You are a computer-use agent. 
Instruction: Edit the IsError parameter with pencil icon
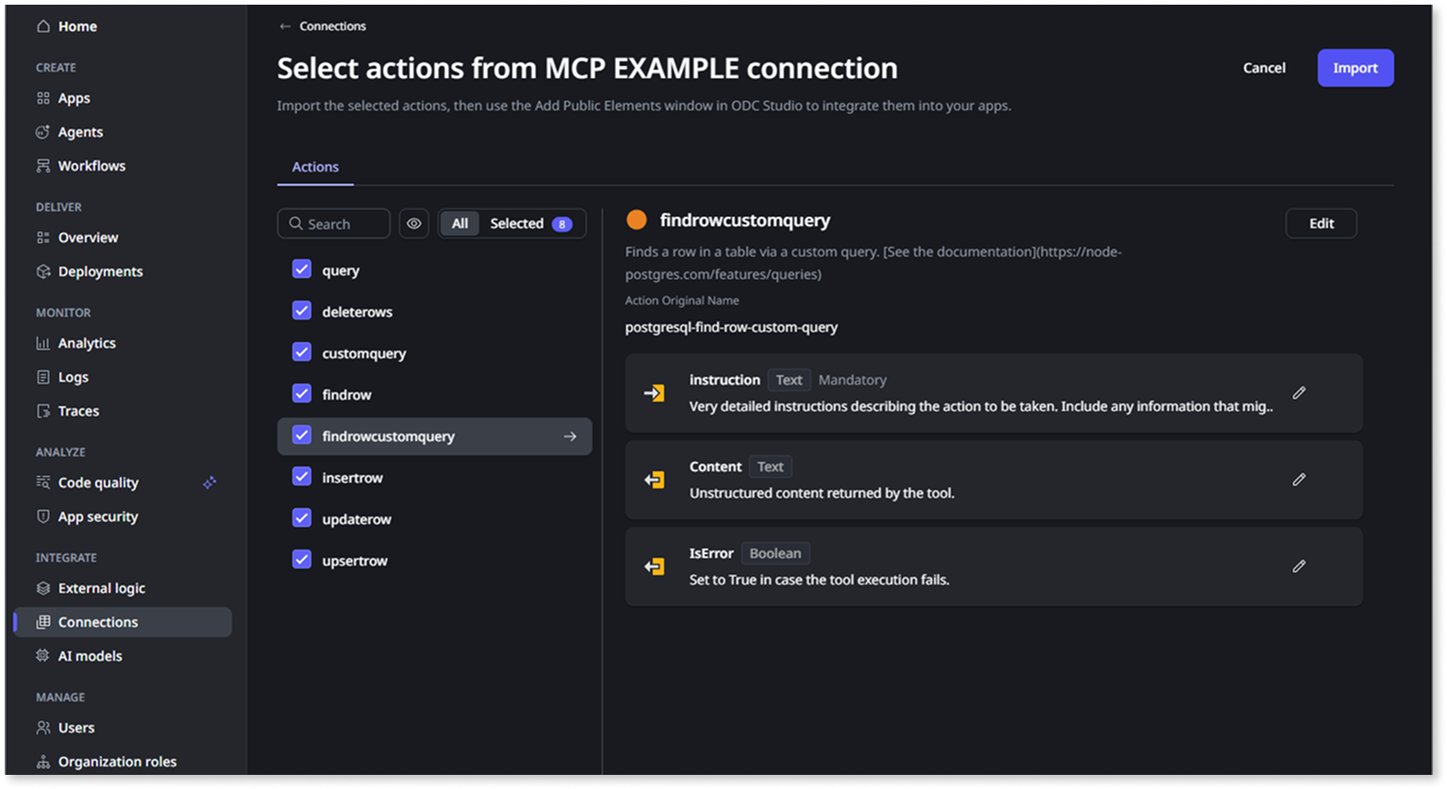1299,567
